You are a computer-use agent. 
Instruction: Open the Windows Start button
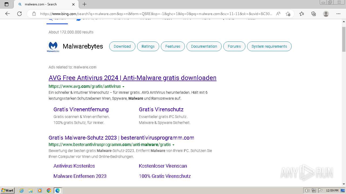7,190
